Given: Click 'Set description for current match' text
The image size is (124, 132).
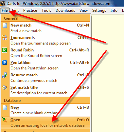Looking at the screenshot, I should coord(39,93).
